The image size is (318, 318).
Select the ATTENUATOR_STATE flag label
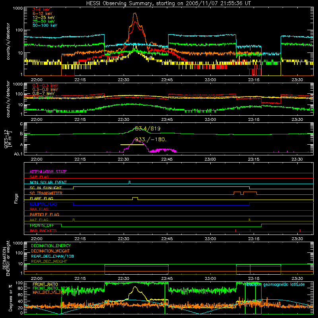point(48,172)
